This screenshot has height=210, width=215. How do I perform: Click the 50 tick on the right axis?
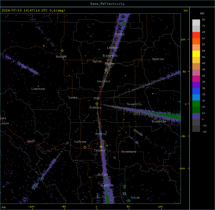click(x=184, y=72)
